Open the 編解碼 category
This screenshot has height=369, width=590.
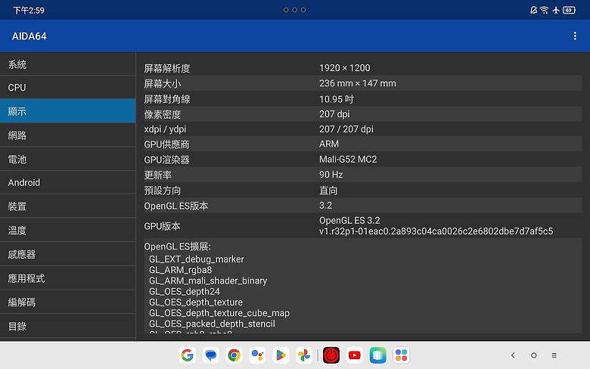pyautogui.click(x=68, y=302)
